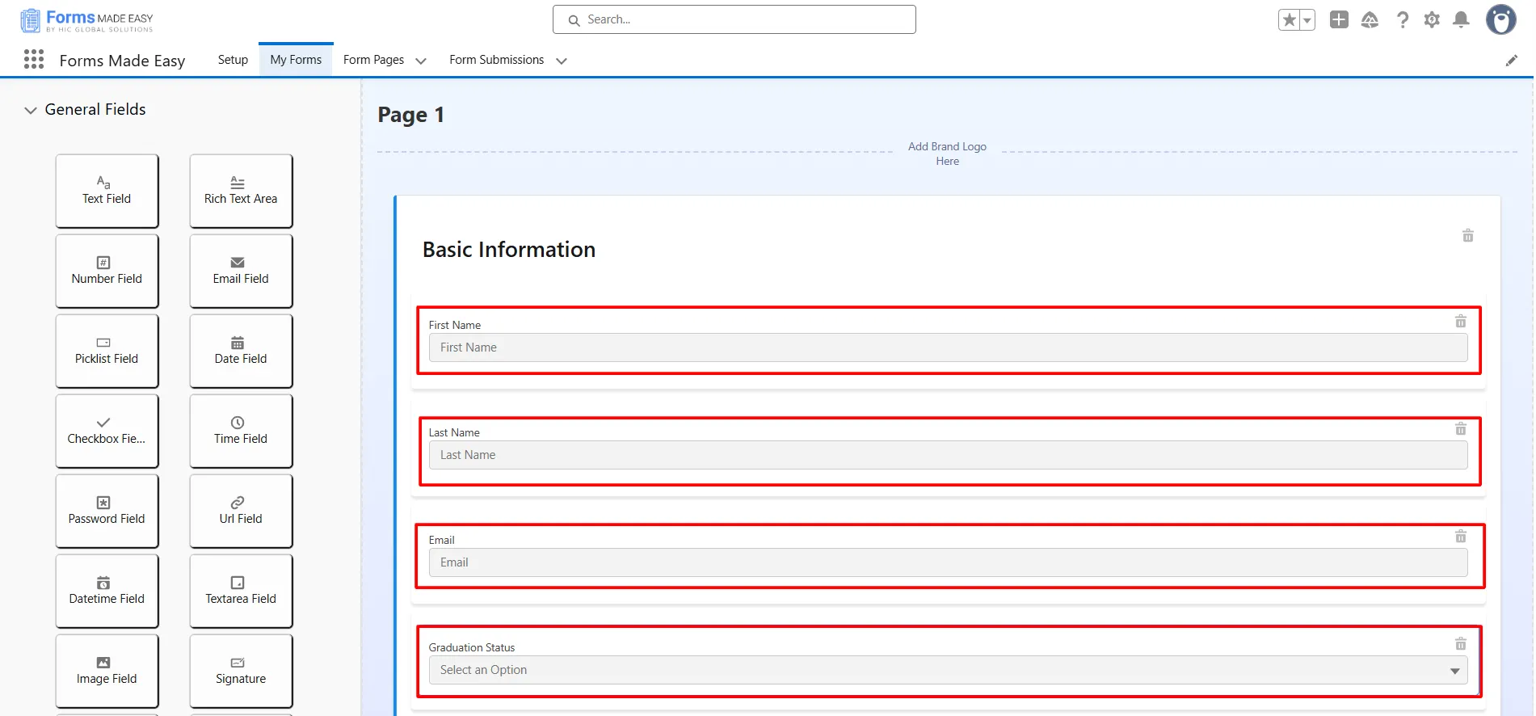Click the help question mark icon
The height and width of the screenshot is (716, 1536).
click(1403, 20)
